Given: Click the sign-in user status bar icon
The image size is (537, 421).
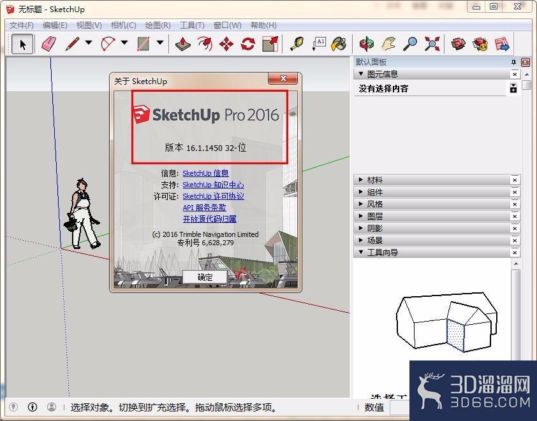Looking at the screenshot, I should tap(52, 406).
